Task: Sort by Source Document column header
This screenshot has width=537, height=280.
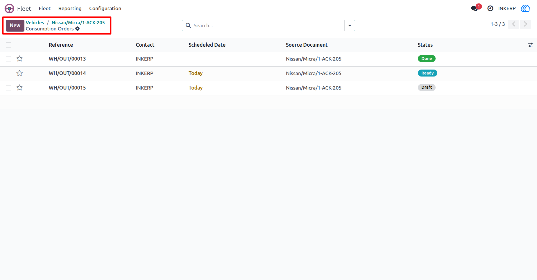Action: click(x=307, y=45)
